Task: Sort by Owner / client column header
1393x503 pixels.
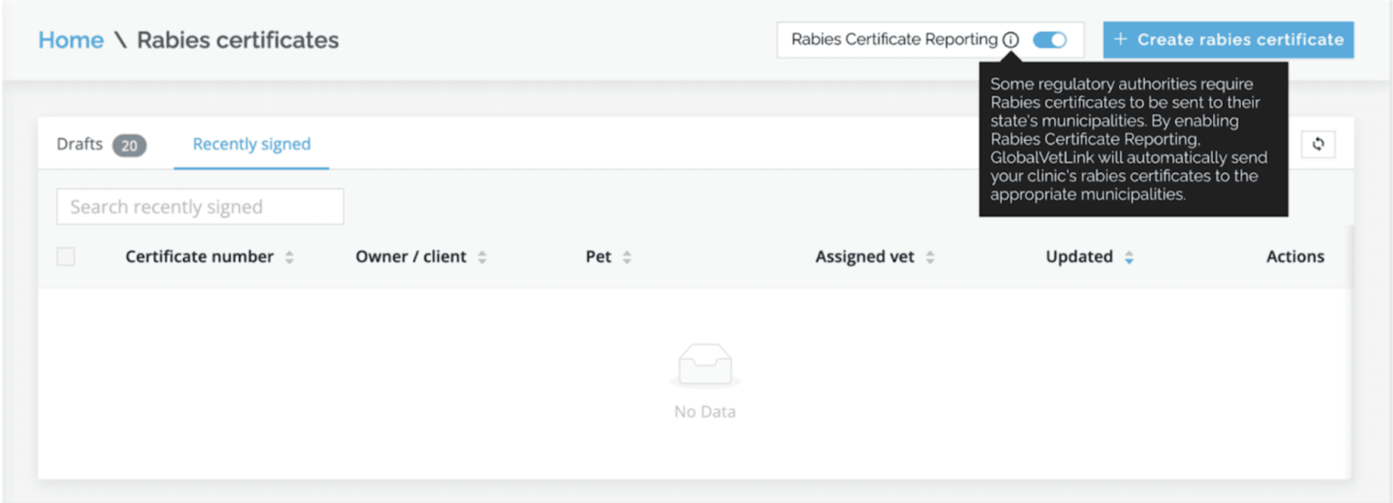Action: [x=411, y=257]
